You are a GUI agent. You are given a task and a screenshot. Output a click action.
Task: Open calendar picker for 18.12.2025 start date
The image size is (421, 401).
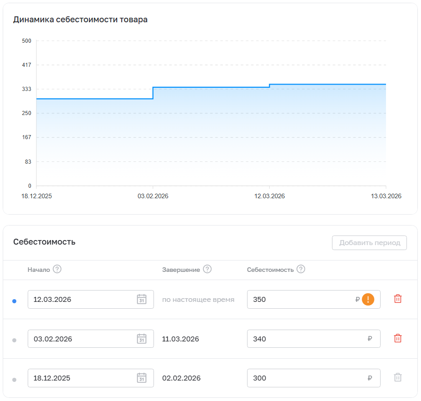click(x=142, y=378)
